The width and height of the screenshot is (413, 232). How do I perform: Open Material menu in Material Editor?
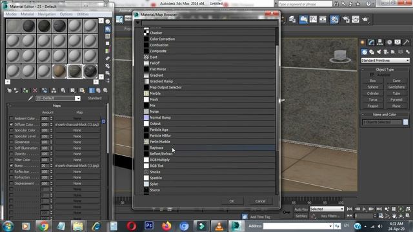click(27, 14)
